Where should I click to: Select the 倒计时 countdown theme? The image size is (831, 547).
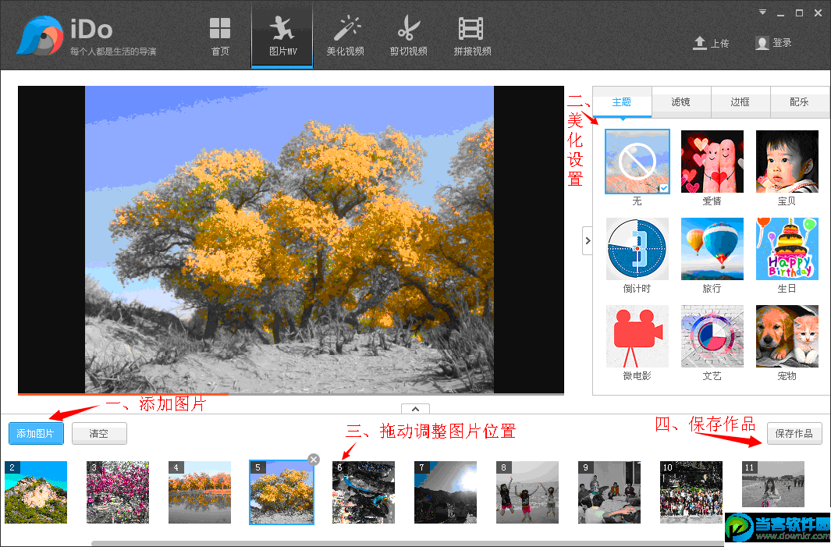click(637, 249)
